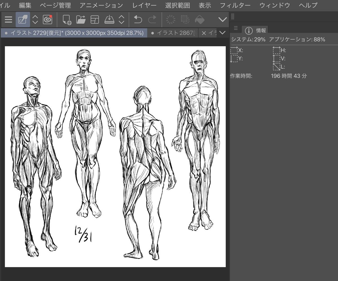
Task: Click the up-down chevrons beside the eyedropper icon
Action: [x=35, y=20]
